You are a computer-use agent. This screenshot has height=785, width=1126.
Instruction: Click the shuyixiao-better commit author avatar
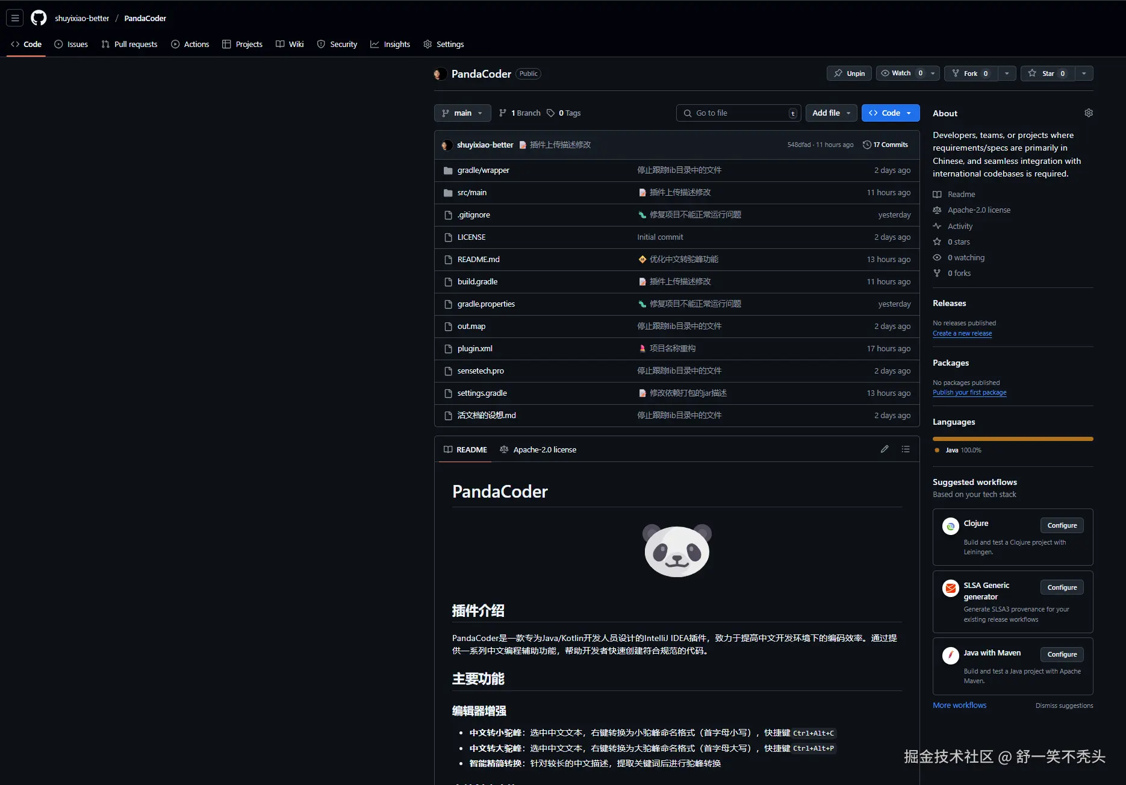pos(447,145)
